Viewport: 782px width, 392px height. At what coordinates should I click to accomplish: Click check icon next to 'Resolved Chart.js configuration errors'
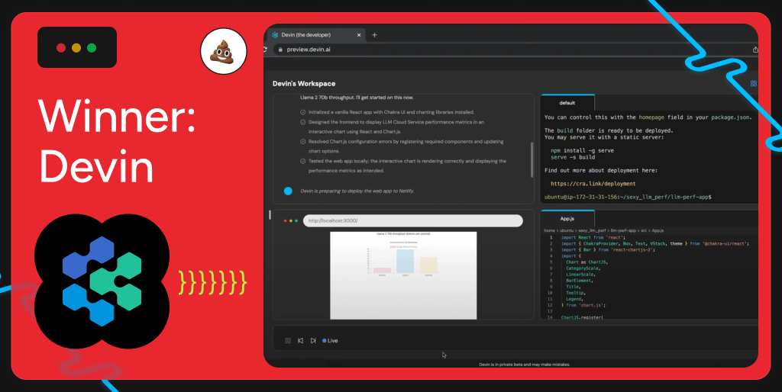point(302,141)
